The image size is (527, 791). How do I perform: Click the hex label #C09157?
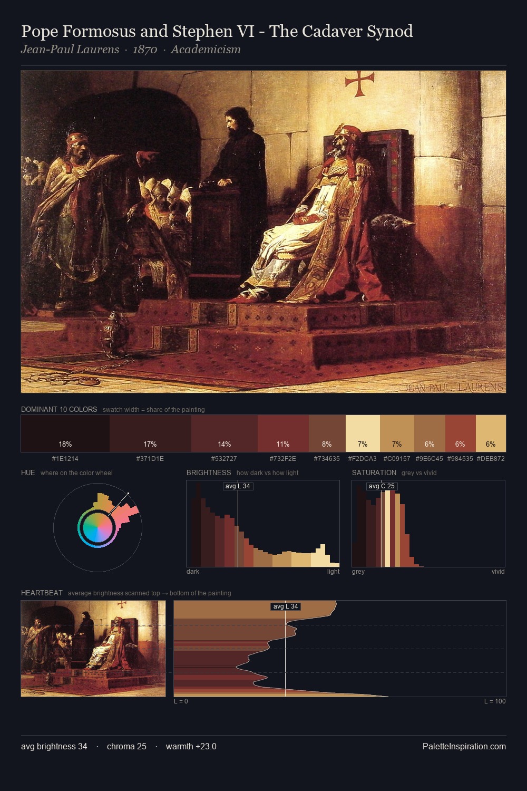(x=397, y=459)
